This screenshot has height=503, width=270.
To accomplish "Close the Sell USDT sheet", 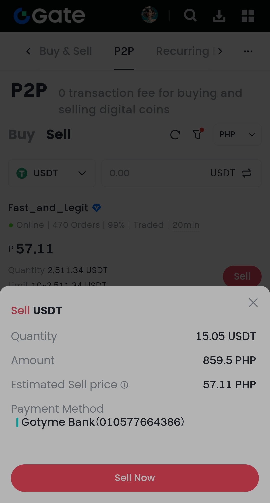I will [x=253, y=303].
